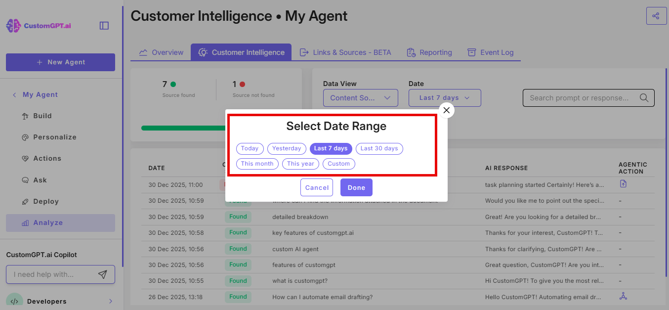Click the 'detailed breakdown' prompt text
669x310 pixels.
click(x=300, y=217)
